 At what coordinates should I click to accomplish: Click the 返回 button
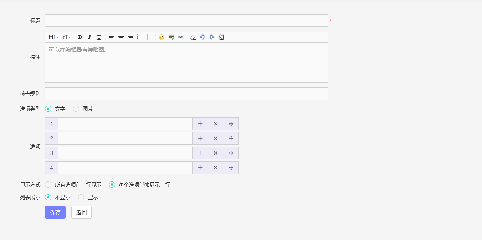(x=81, y=212)
